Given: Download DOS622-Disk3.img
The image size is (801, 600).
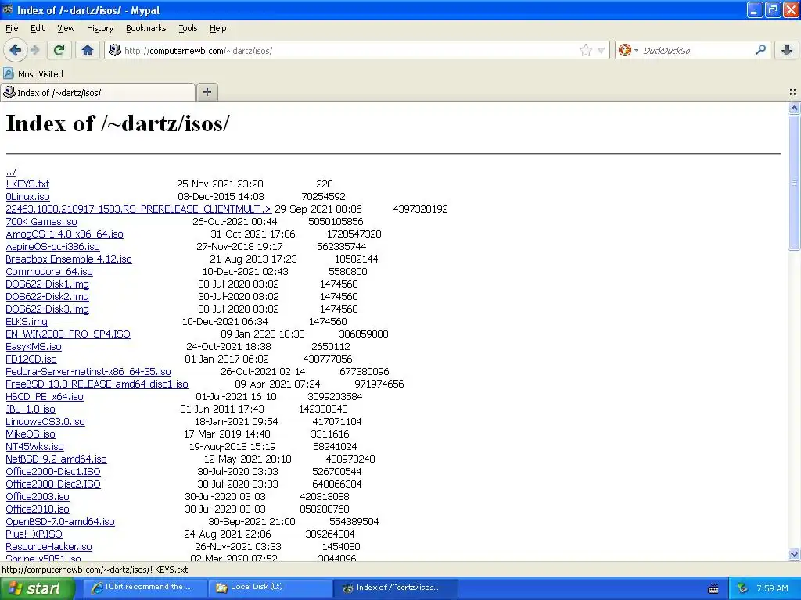Looking at the screenshot, I should pyautogui.click(x=47, y=309).
